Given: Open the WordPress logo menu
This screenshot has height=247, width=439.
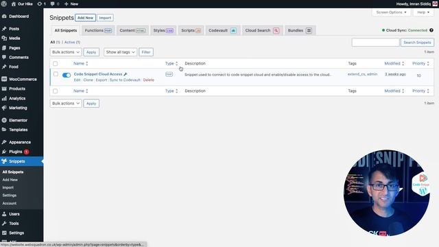Looking at the screenshot, I should coord(4,4).
